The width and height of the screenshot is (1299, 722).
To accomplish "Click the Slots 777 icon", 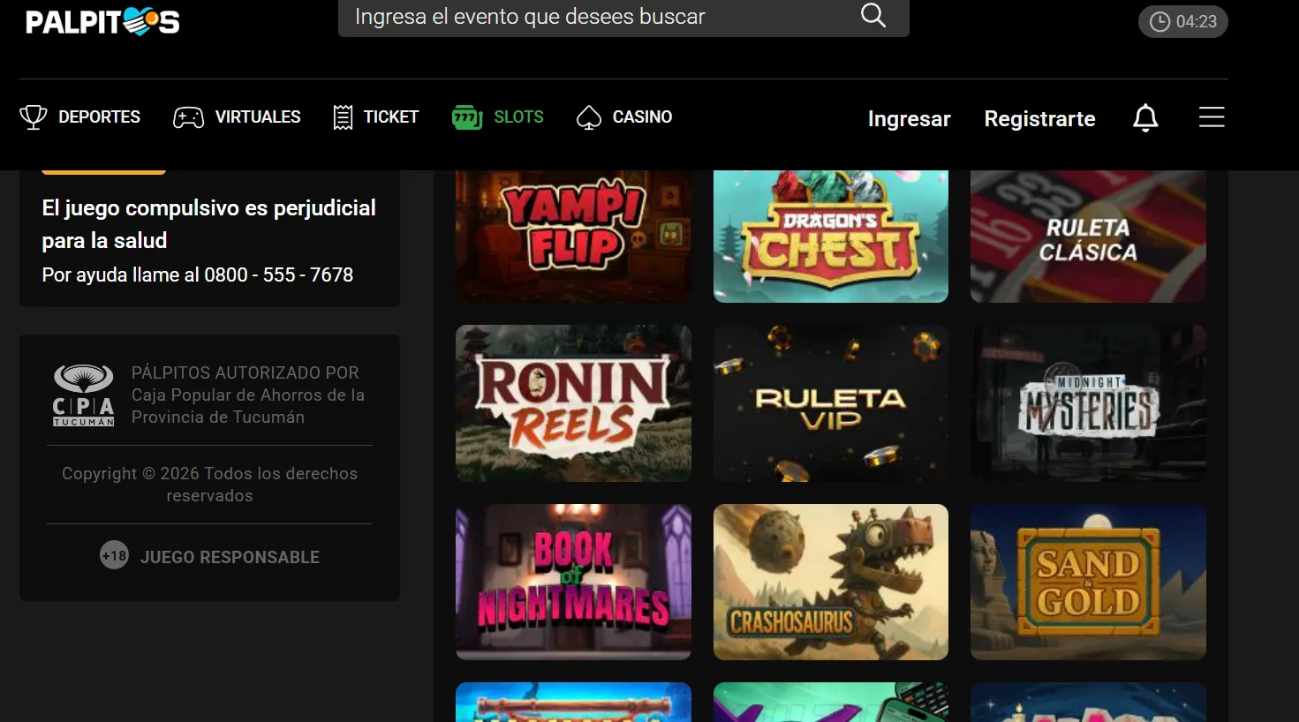I will 467,117.
